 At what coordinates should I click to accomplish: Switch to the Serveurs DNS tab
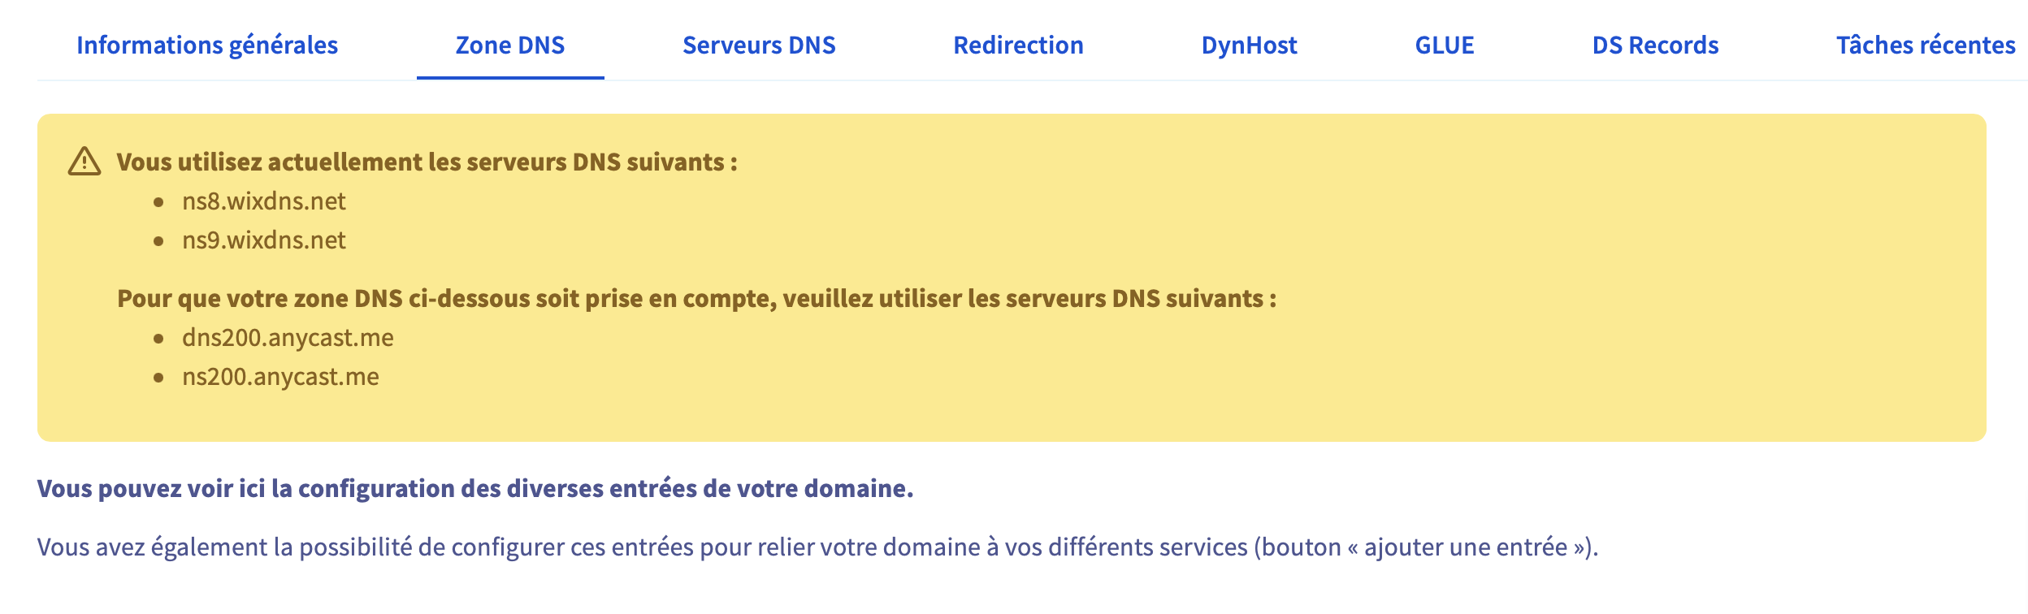[759, 45]
